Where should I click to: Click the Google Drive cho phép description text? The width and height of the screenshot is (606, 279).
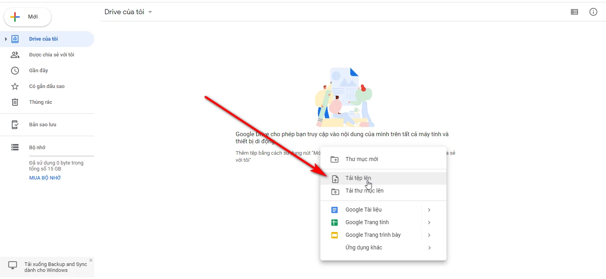point(342,138)
